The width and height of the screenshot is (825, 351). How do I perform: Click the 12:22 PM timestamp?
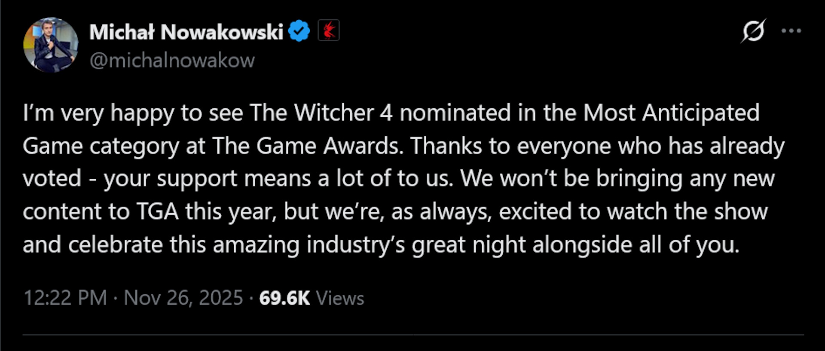[65, 298]
